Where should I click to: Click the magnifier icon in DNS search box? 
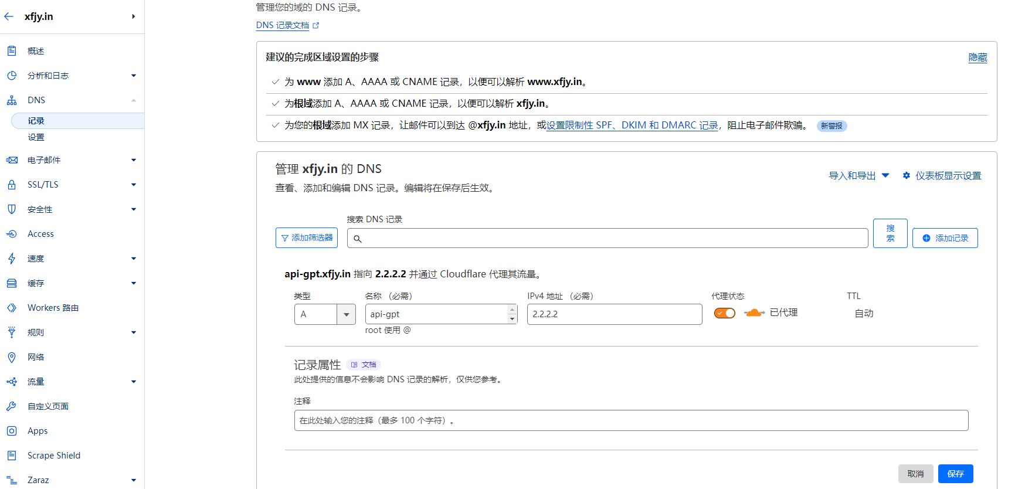[358, 239]
